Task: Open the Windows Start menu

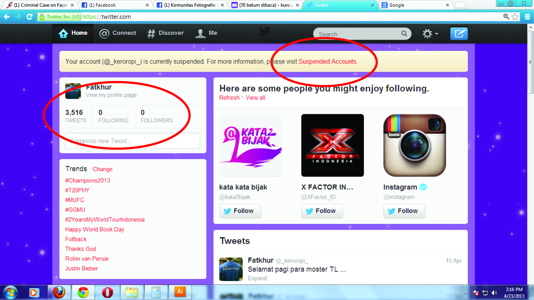Action: pyautogui.click(x=10, y=292)
